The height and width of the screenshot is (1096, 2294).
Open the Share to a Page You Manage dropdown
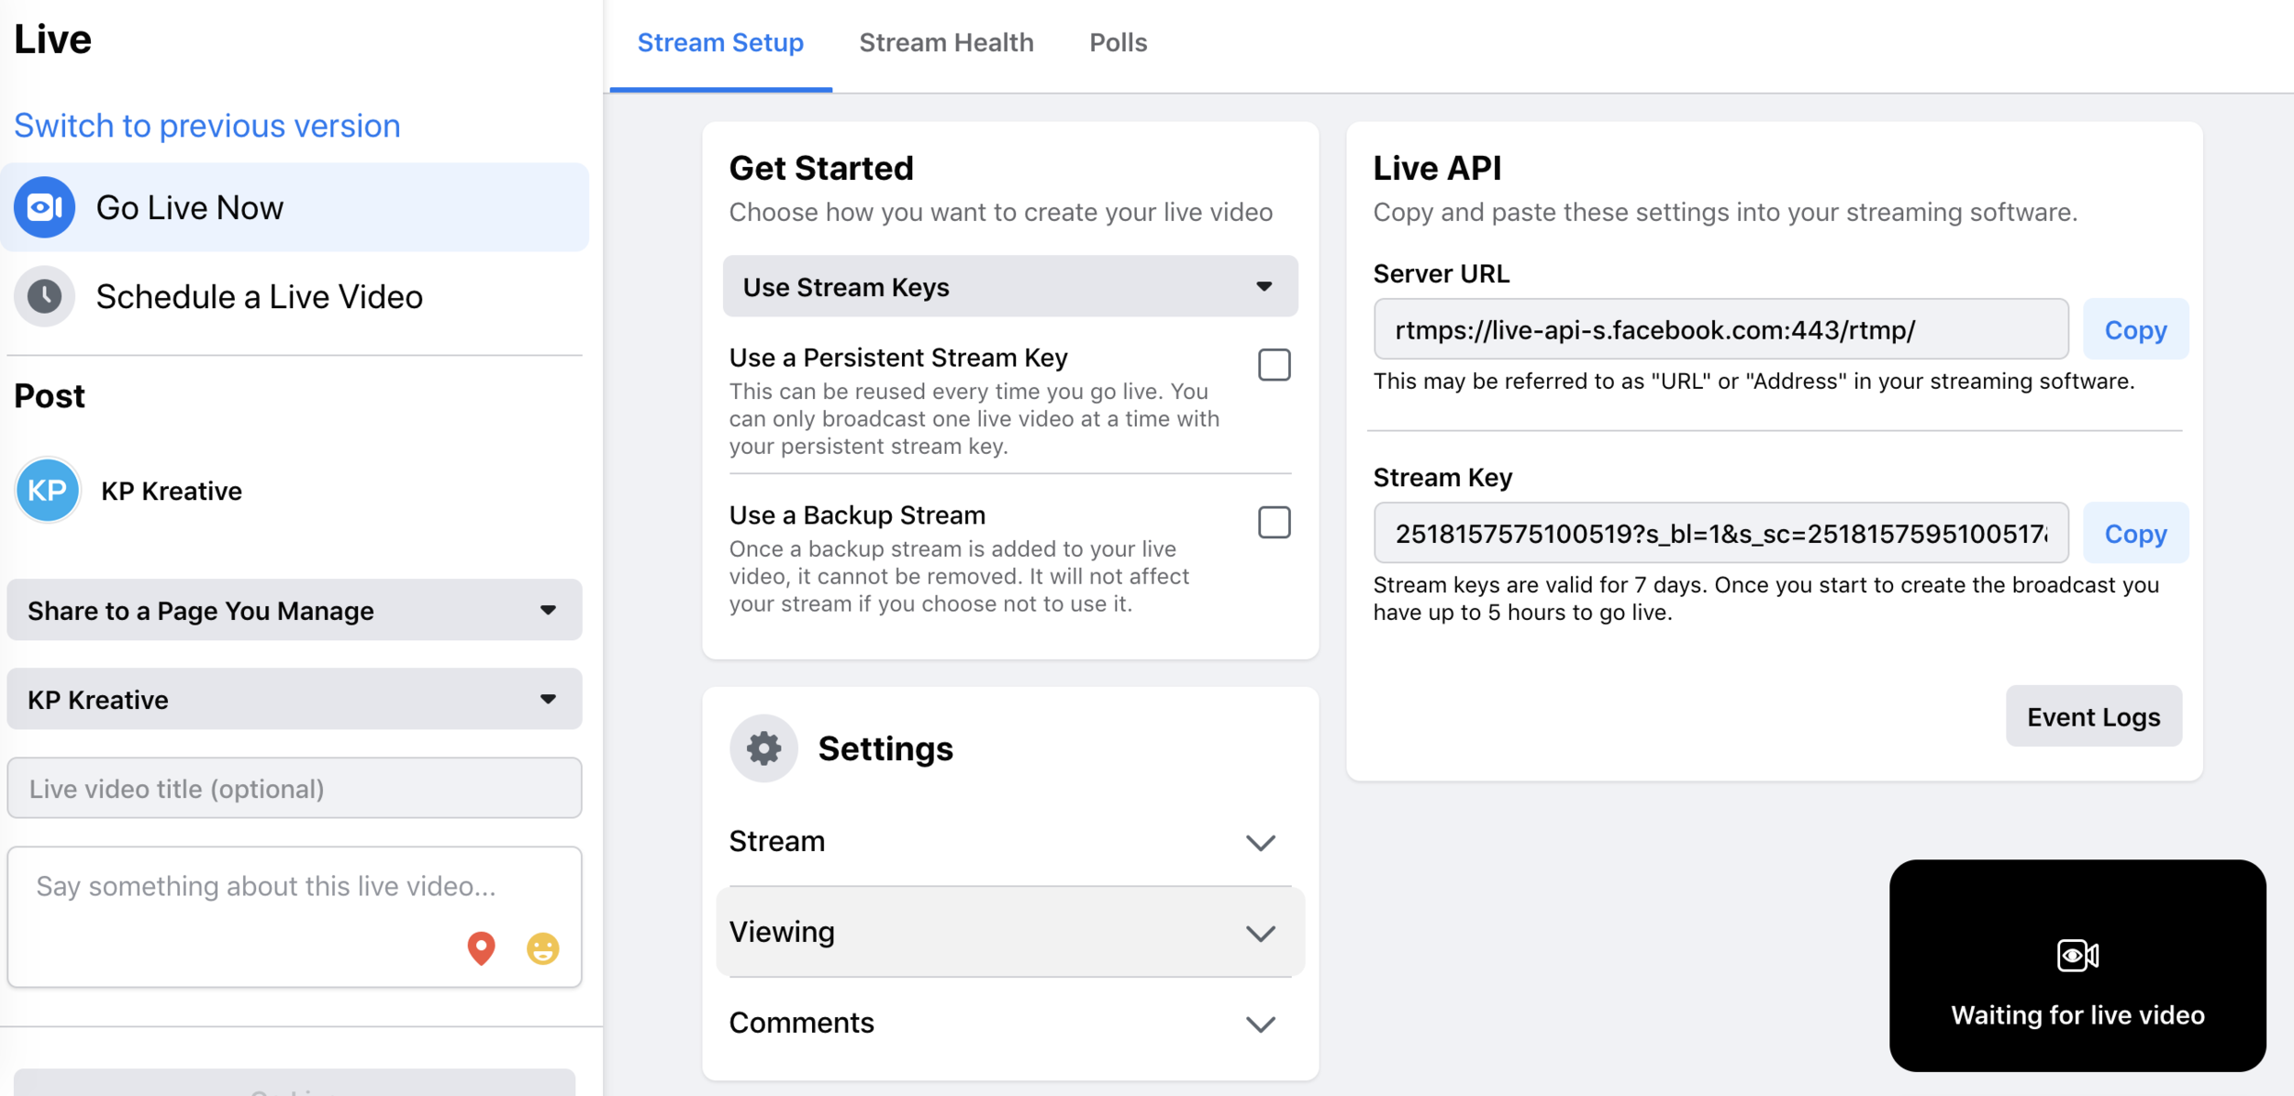point(293,608)
